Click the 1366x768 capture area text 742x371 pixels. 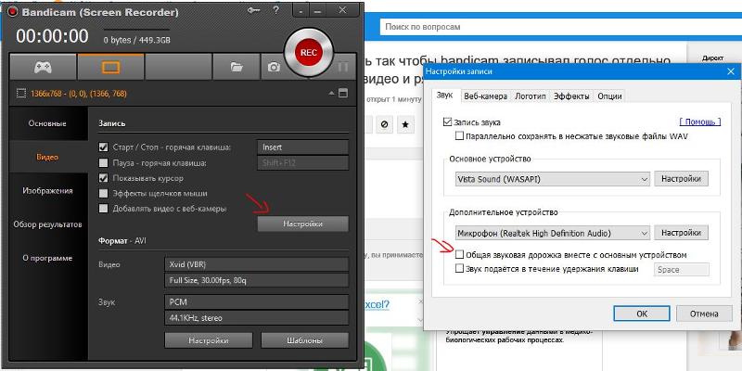click(x=79, y=94)
